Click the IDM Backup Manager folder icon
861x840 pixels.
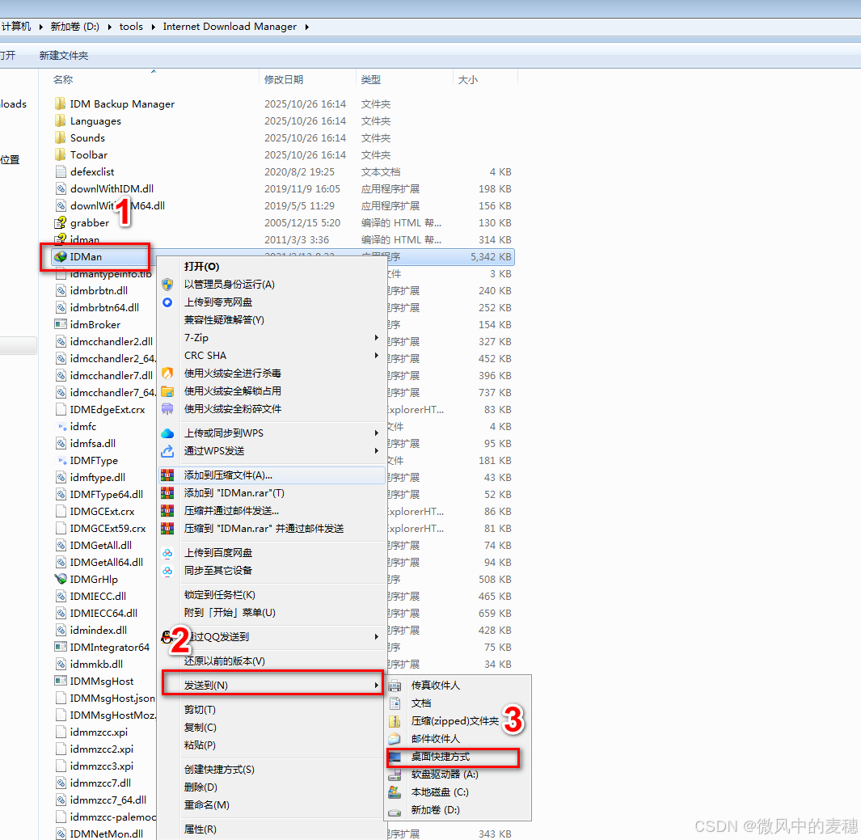click(x=61, y=103)
